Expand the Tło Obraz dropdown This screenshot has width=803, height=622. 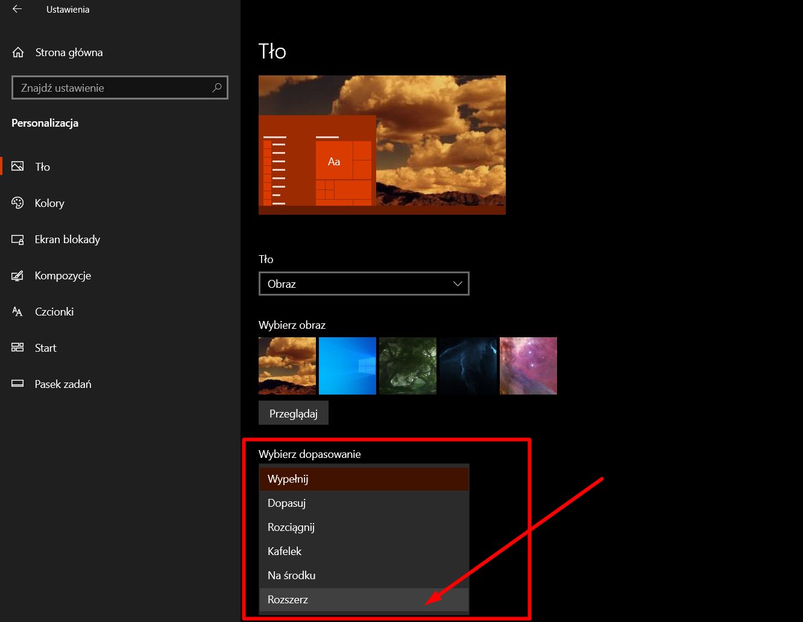pyautogui.click(x=364, y=284)
